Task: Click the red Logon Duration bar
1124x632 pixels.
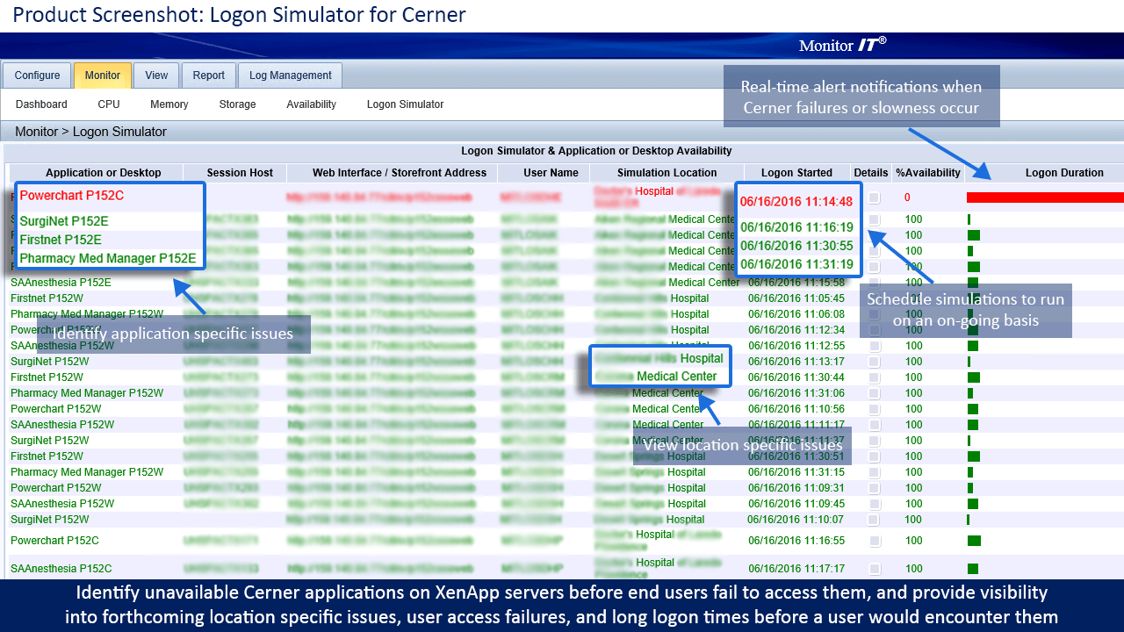Action: coord(1045,198)
